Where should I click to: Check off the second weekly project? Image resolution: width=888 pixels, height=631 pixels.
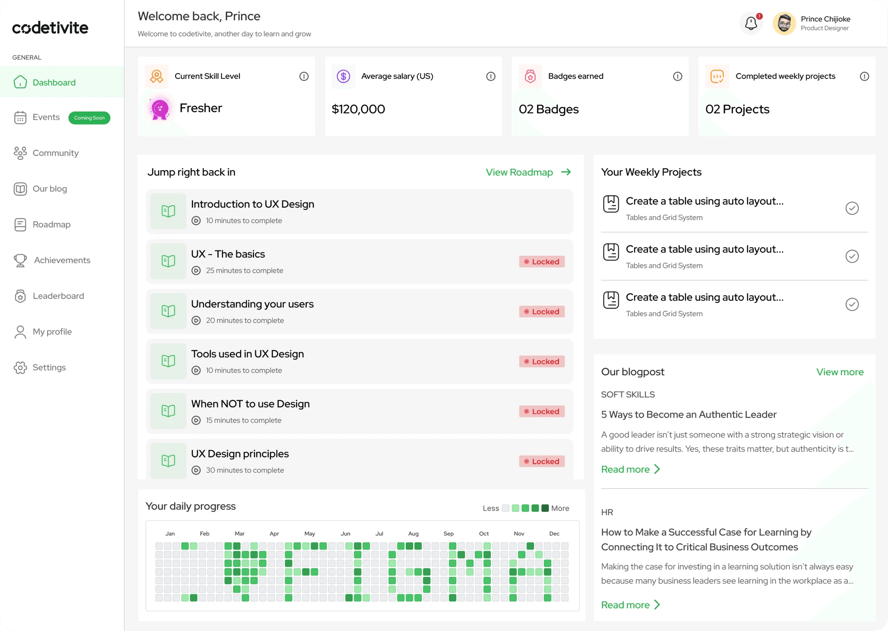(852, 257)
